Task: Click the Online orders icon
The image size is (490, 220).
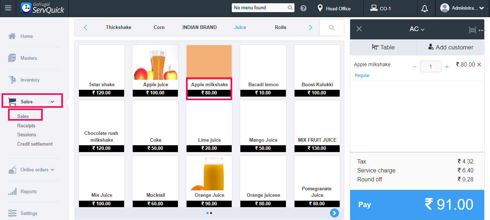Action: point(12,170)
